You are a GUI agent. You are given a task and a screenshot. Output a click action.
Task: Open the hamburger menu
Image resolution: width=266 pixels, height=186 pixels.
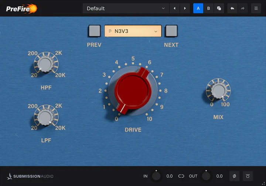pyautogui.click(x=256, y=8)
